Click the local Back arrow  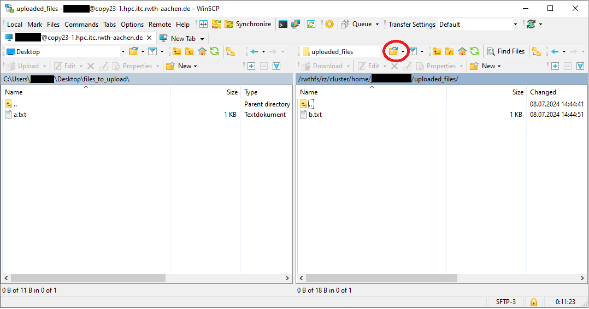point(254,51)
